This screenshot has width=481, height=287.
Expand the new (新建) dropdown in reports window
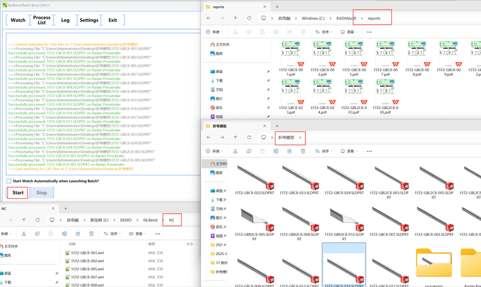(215, 32)
